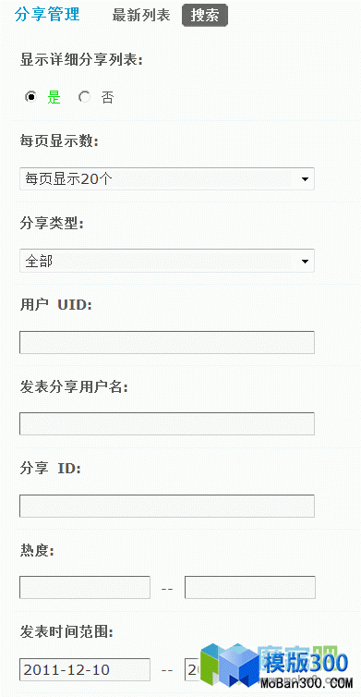This screenshot has width=361, height=697.
Task: Select the 是 radio button
Action: (31, 97)
